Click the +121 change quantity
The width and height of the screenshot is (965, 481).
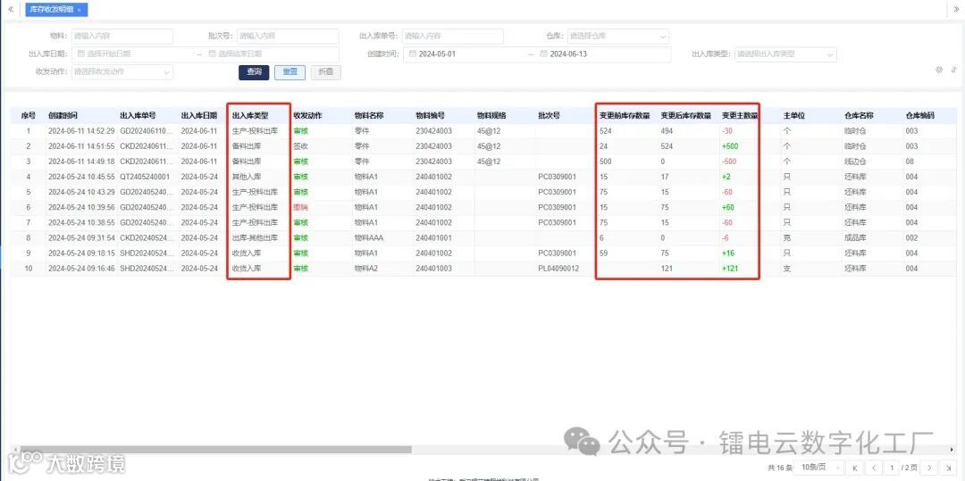pyautogui.click(x=730, y=269)
